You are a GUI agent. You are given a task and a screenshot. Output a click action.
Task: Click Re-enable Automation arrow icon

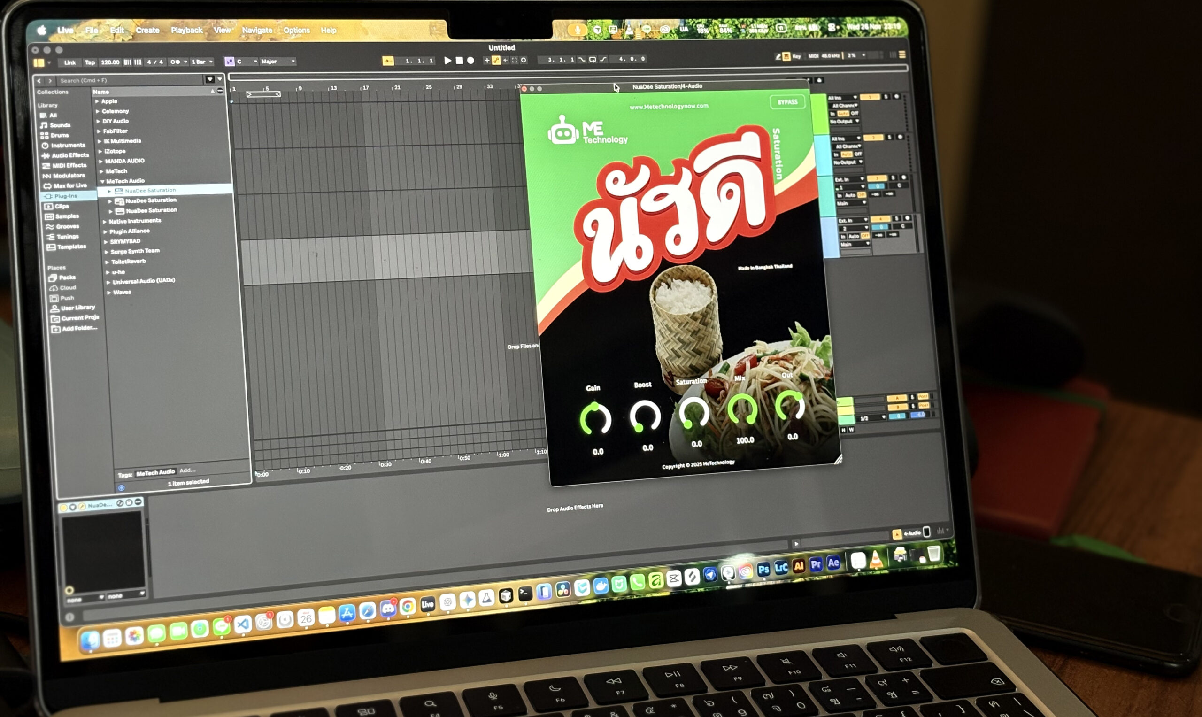tap(505, 61)
